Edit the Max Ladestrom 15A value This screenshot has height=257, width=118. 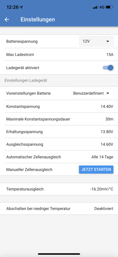(59, 54)
